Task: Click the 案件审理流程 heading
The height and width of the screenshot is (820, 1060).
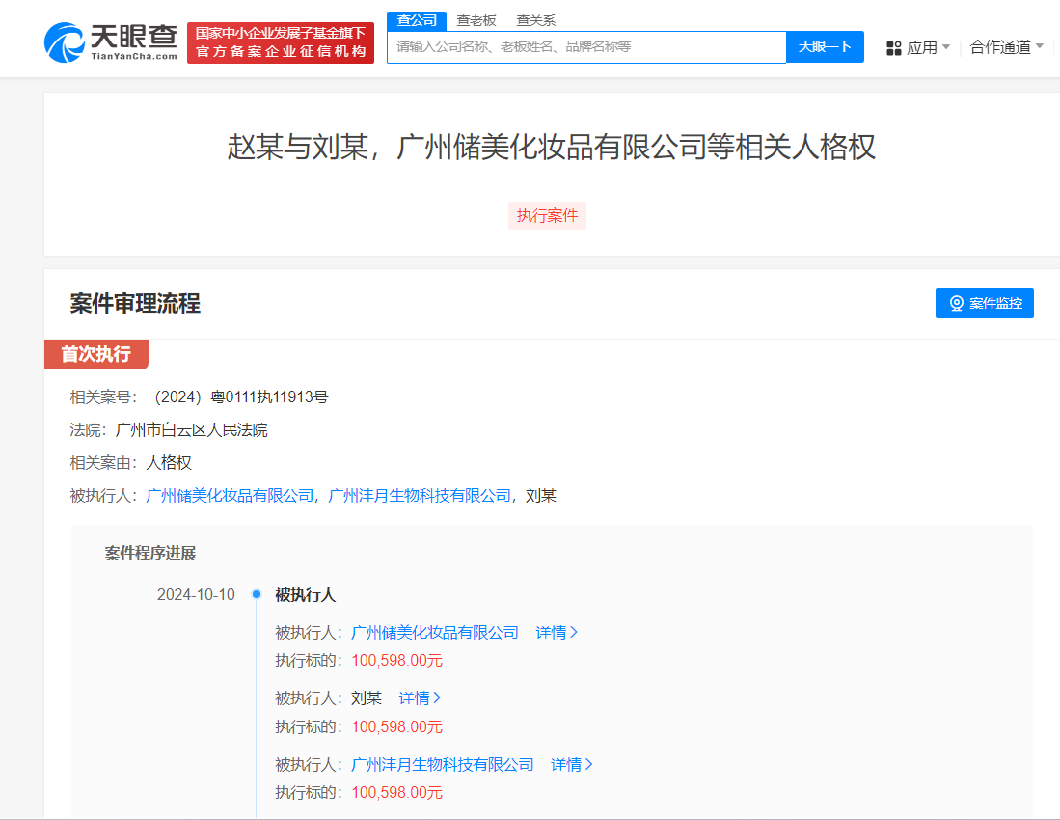Action: [135, 304]
